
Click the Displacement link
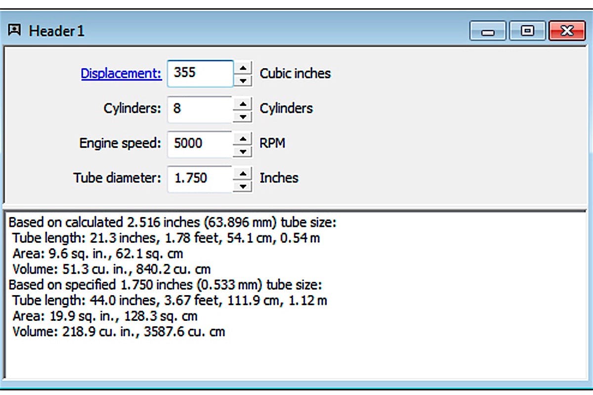tap(121, 73)
